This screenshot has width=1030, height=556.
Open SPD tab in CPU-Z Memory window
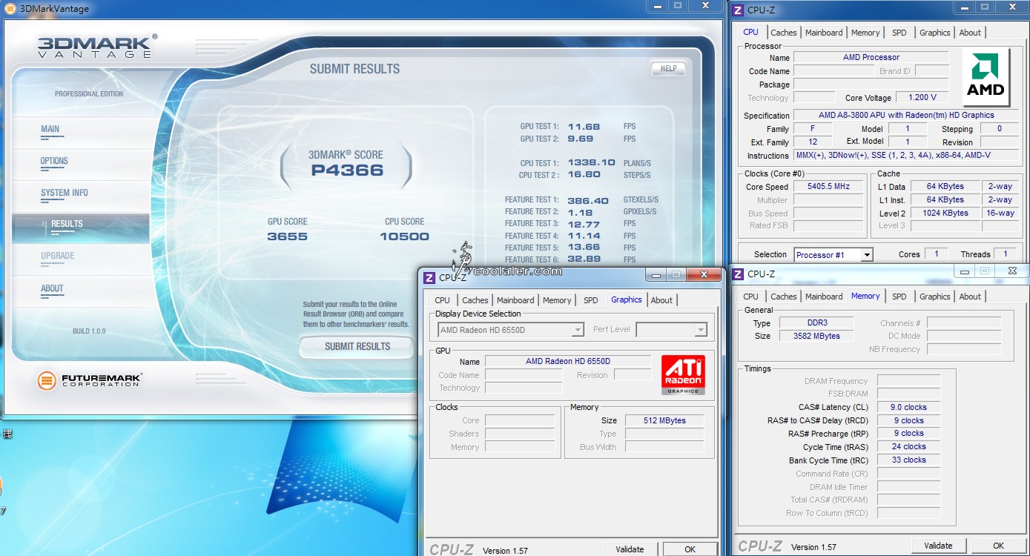pos(899,297)
